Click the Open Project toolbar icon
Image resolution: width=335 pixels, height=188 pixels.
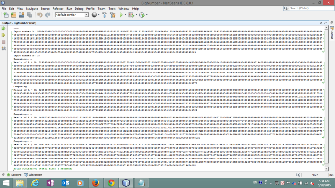(22, 15)
